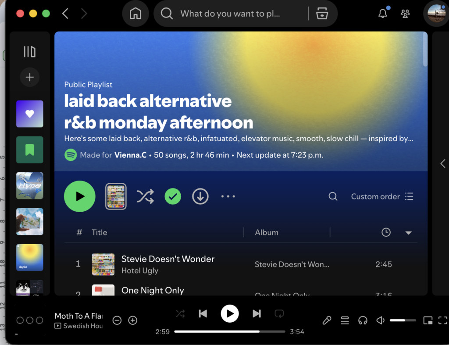The image size is (449, 345).
Task: Open Friend Activity icon
Action: 405,14
